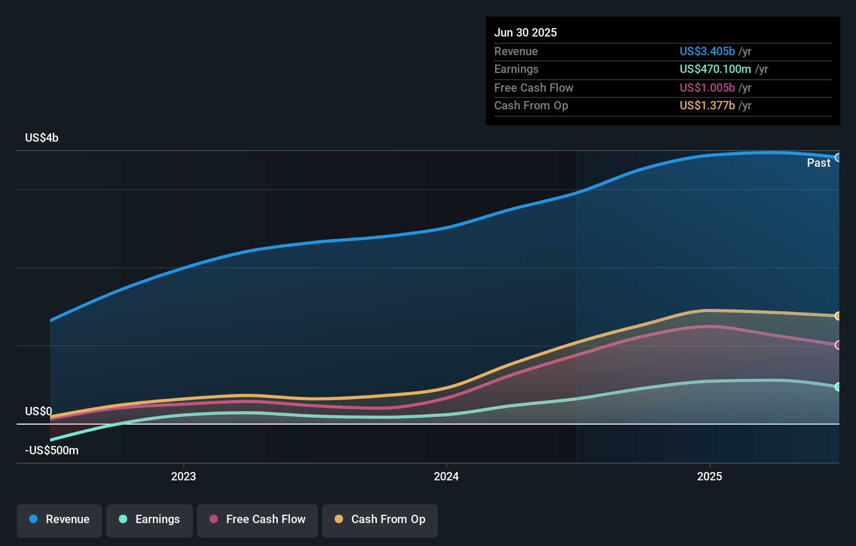Click the Free Cash Flow legend button
This screenshot has width=856, height=546.
(257, 519)
